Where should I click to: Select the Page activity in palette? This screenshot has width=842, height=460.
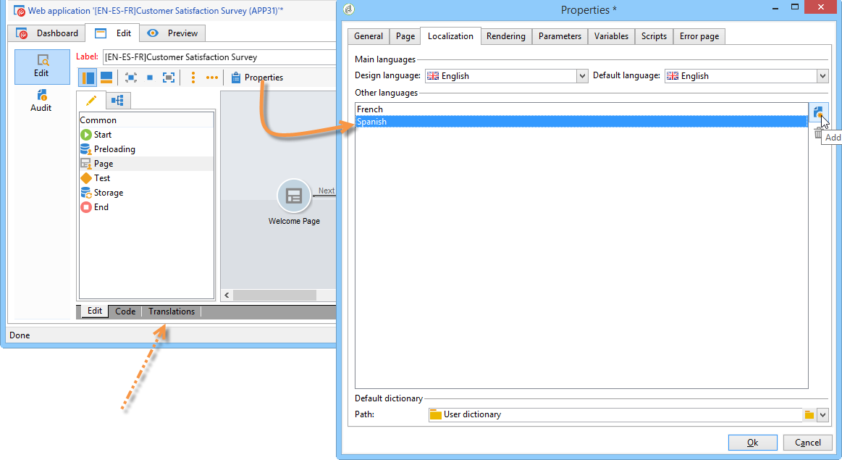146,164
